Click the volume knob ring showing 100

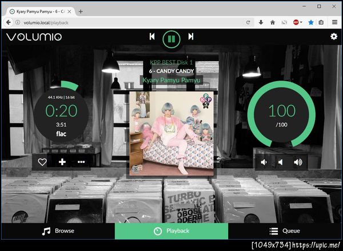tap(281, 114)
